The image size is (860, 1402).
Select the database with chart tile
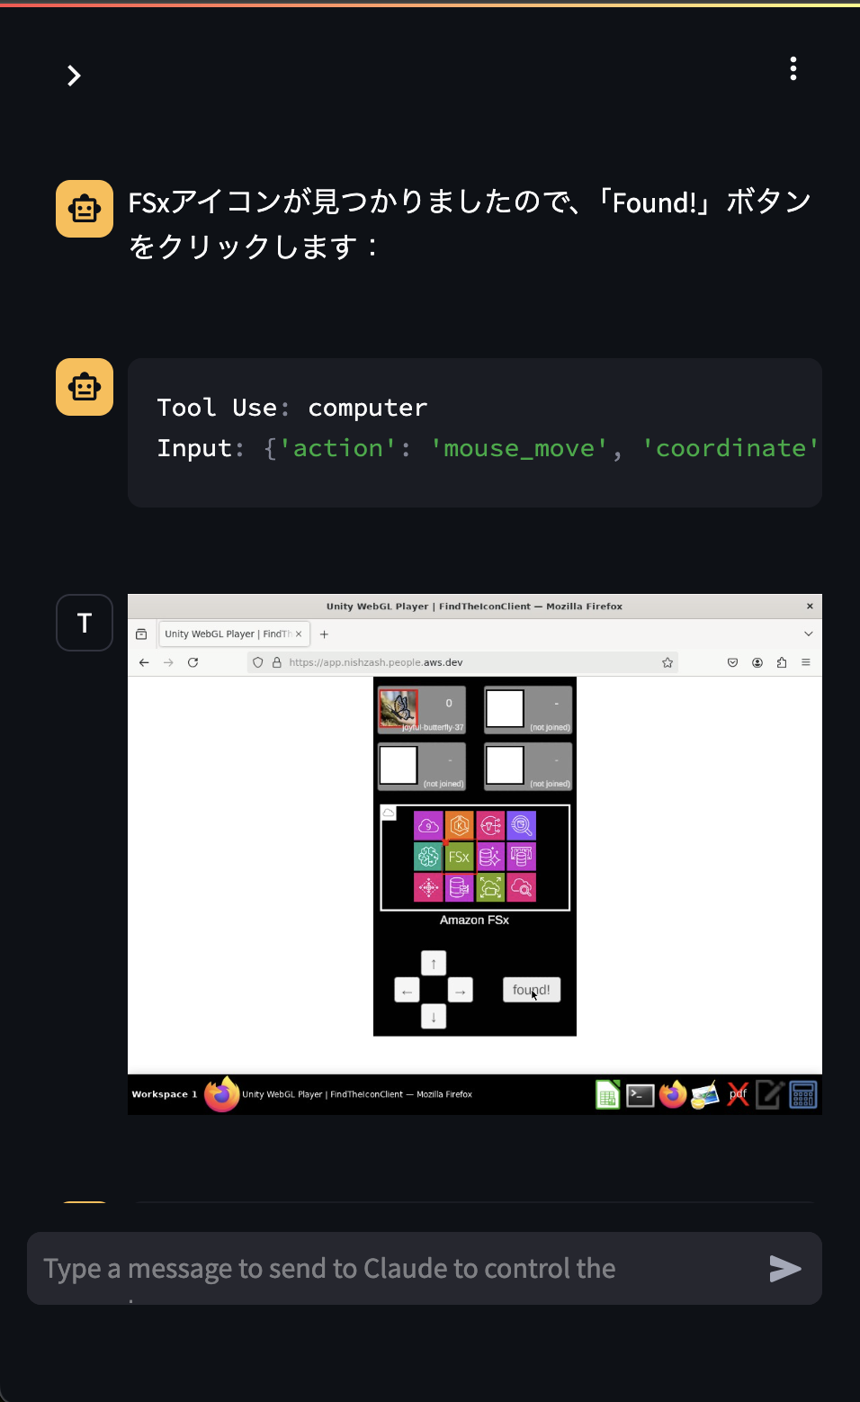pyautogui.click(x=459, y=887)
